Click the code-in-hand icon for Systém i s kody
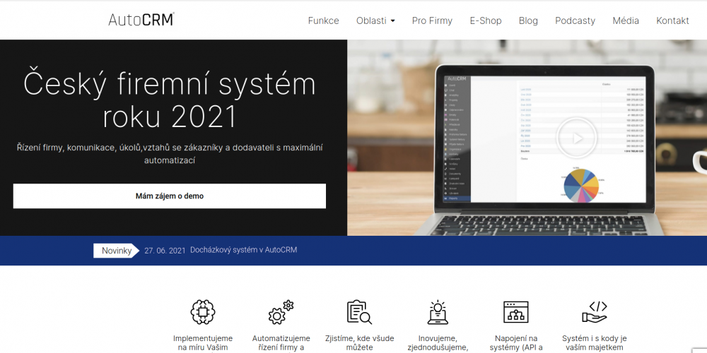 pos(595,312)
